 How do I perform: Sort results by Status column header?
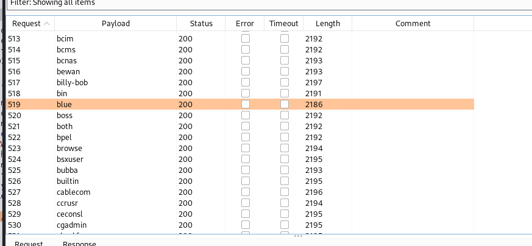click(x=201, y=24)
